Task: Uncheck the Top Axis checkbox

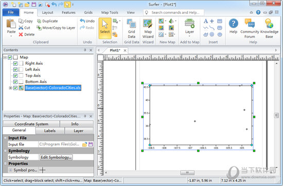Action: coord(15,76)
